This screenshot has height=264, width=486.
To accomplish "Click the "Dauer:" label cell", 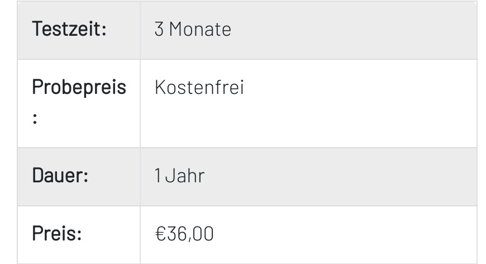I will [60, 176].
